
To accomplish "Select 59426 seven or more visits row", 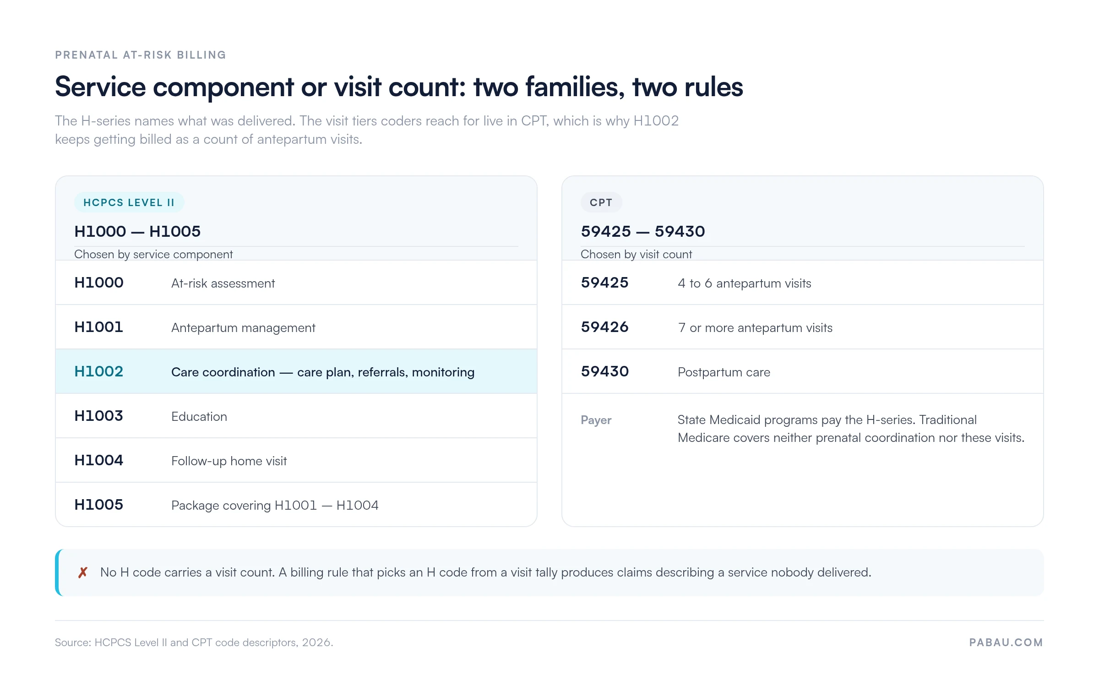I will click(x=803, y=327).
